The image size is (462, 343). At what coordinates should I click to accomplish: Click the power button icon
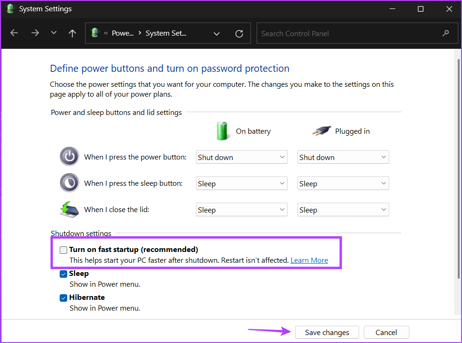pos(70,157)
